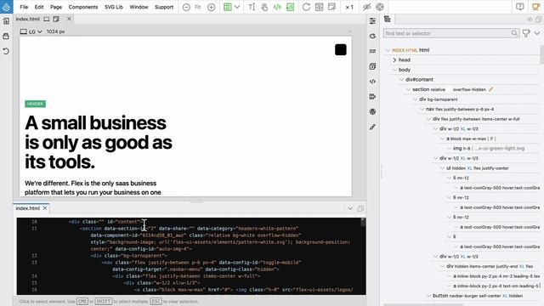Click the coffee cup icon at top right

coord(535,7)
